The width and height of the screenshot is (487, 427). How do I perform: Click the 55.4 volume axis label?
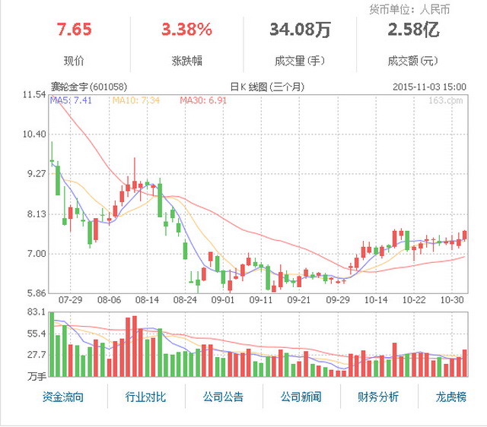pos(37,334)
